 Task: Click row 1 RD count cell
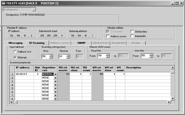click(x=87, y=74)
